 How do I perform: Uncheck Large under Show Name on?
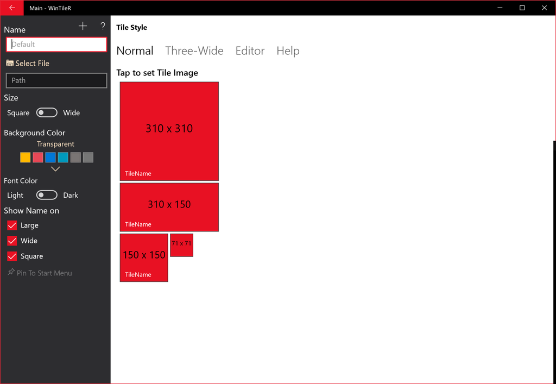[12, 225]
